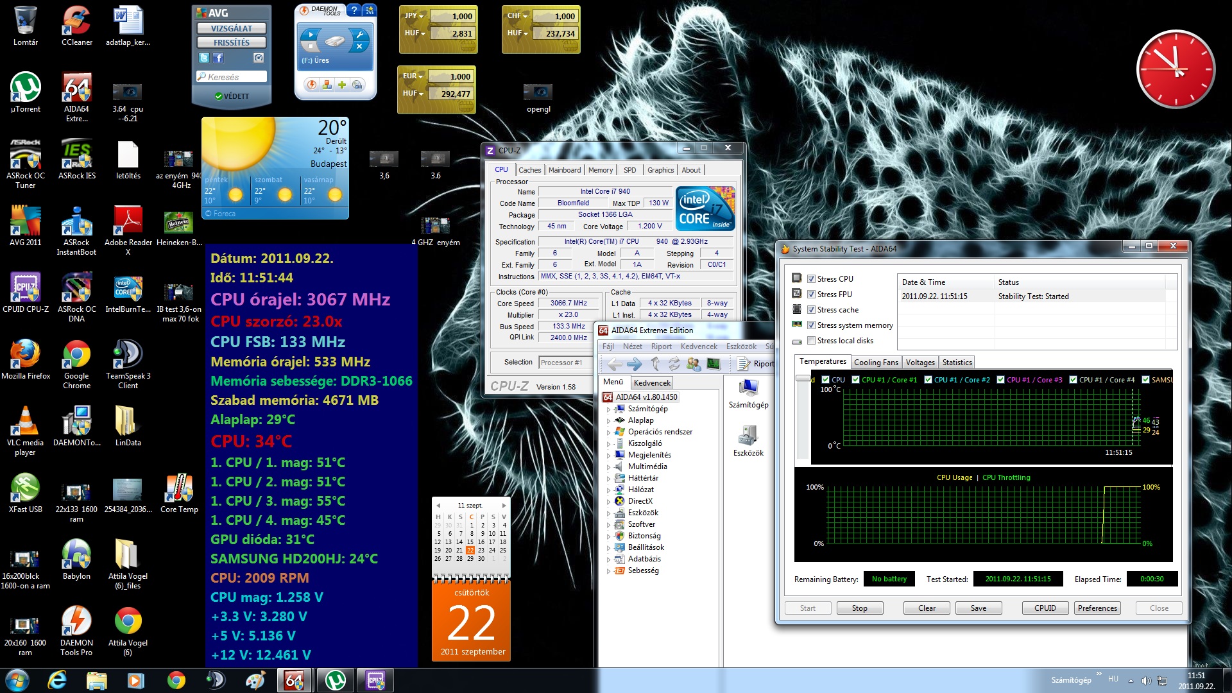Viewport: 1232px width, 693px height.
Task: Open Preferences in the stability test window
Action: 1097,608
